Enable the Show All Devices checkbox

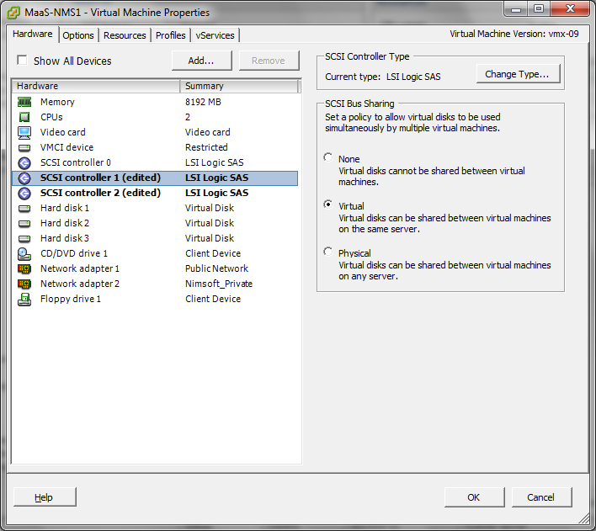(x=22, y=61)
